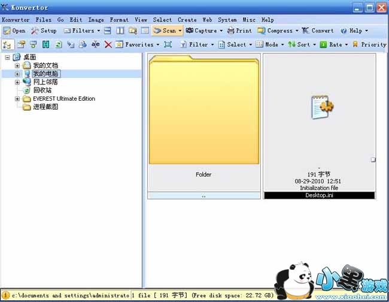Expand the EVEREST Ultimate Edition node

click(x=17, y=99)
